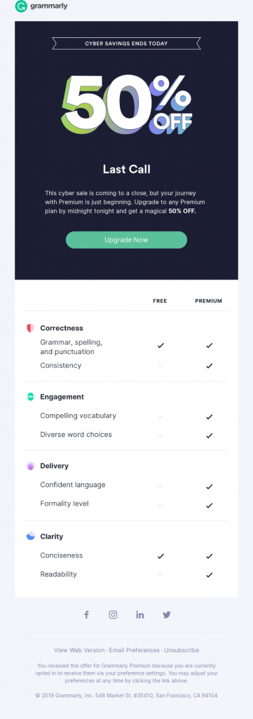Open the View Web Version link
Screen dimensions: 253x719
point(79,650)
